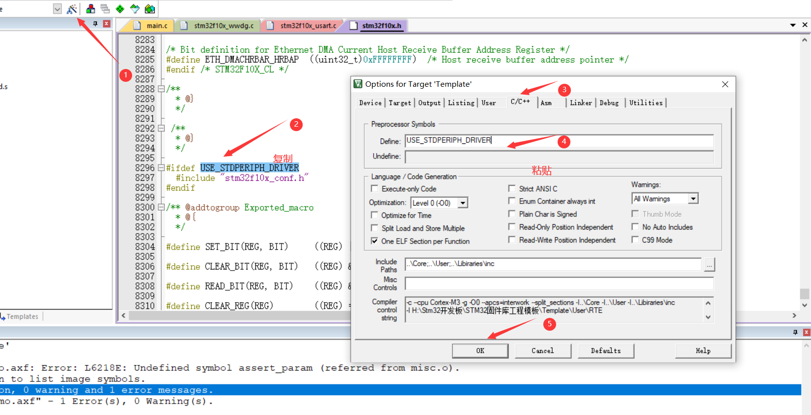Viewport: 811px width, 415px height.
Task: Enable Execute-only Code checkbox
Action: tap(375, 189)
